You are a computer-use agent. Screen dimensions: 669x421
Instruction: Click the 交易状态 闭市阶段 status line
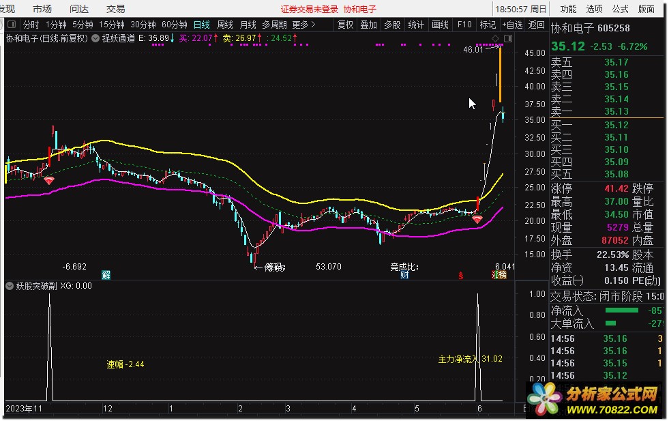click(608, 296)
